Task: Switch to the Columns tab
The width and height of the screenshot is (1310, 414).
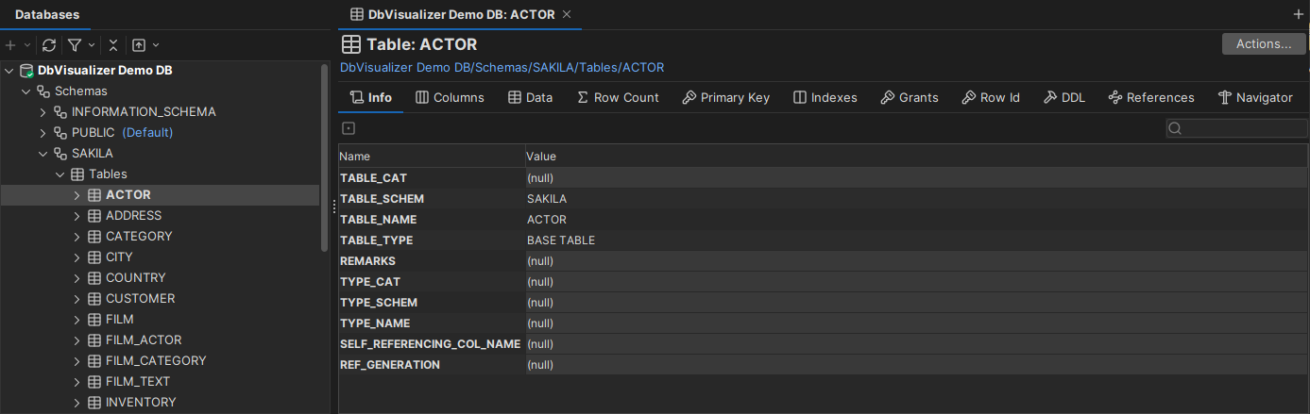Action: click(x=450, y=97)
